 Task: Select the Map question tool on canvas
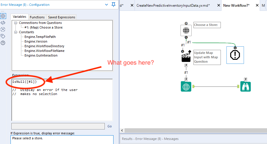pos(186,30)
